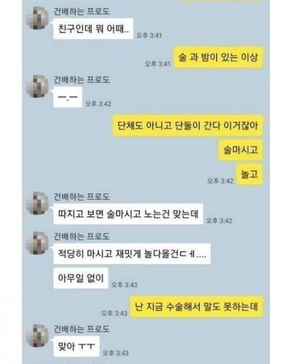Image resolution: width=291 pixels, height=364 pixels.
Task: Select message "적당히 마시고 재밌게 놀다올건데"
Action: (132, 254)
